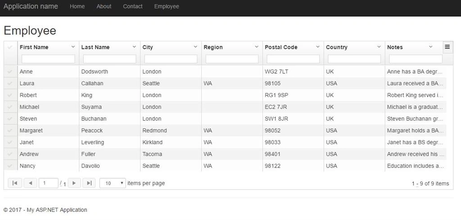Viewport: 461px width, 220px height.
Task: Click the select-all checkmark in header
Action: (10, 47)
